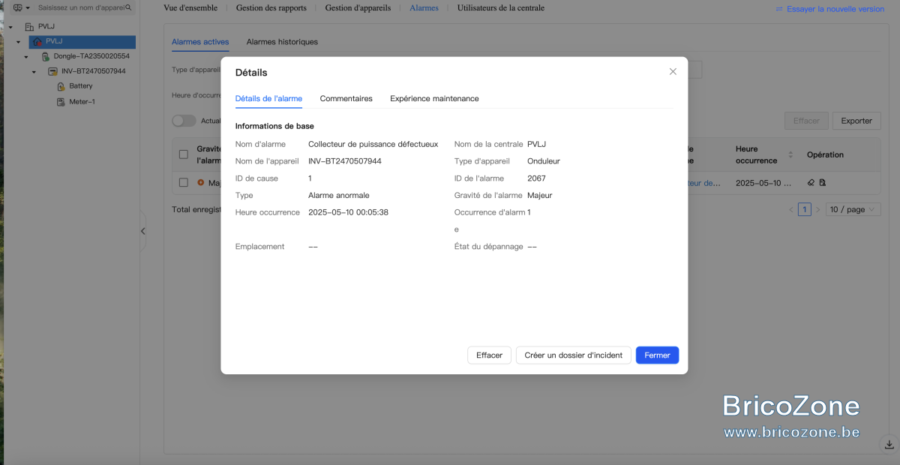
Task: Click the download icon at bottom right corner
Action: [889, 445]
